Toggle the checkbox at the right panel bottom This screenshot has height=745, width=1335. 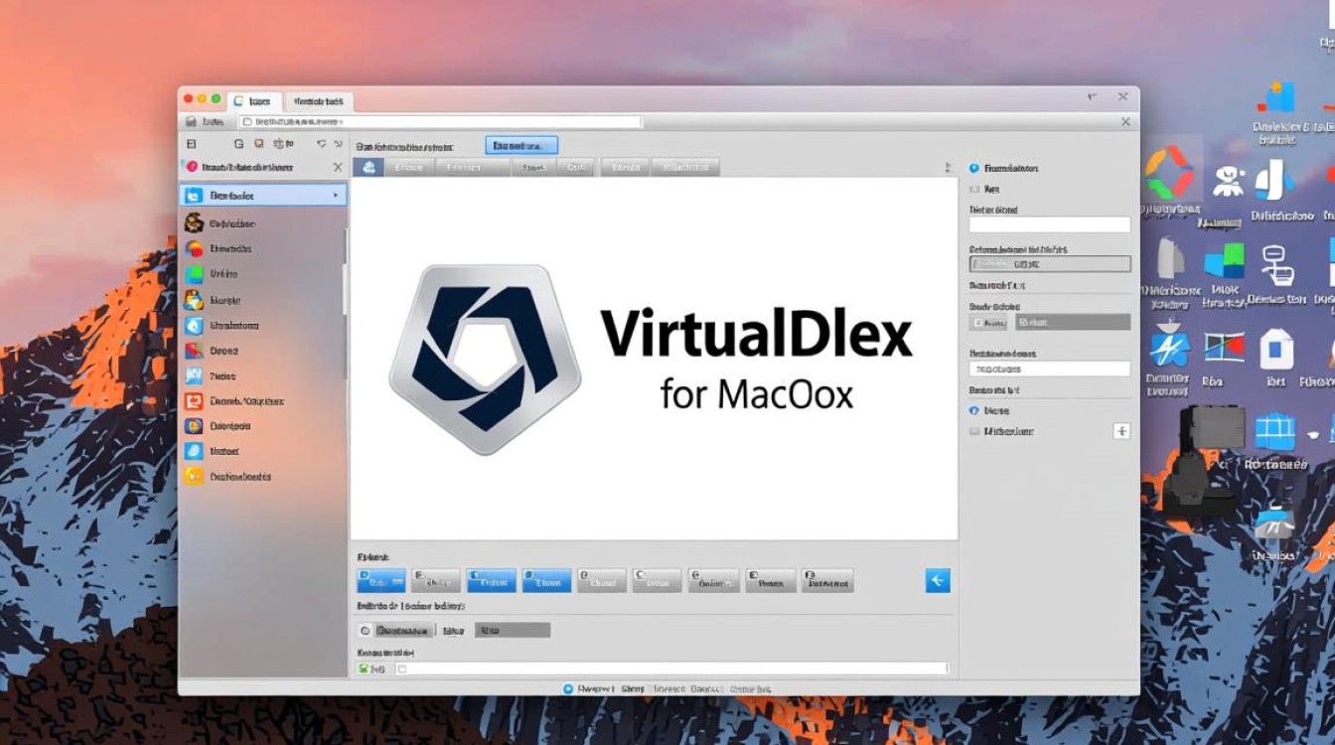[973, 431]
